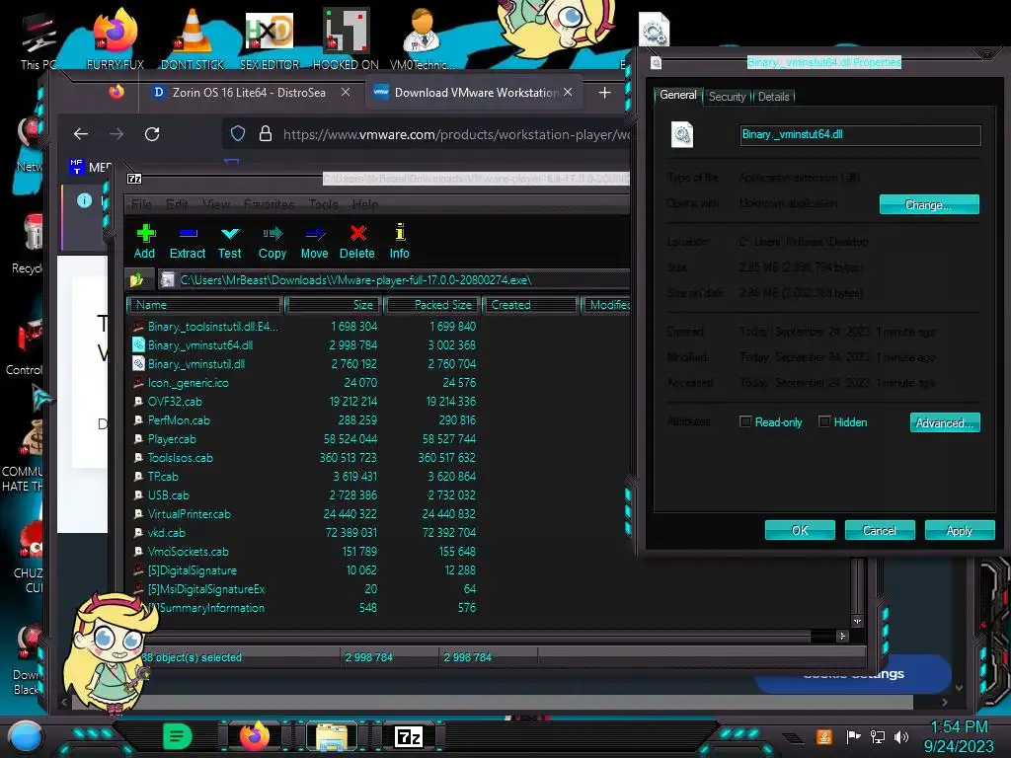Open the action center flag tray icon
Viewport: 1011px width, 758px height.
[853, 736]
